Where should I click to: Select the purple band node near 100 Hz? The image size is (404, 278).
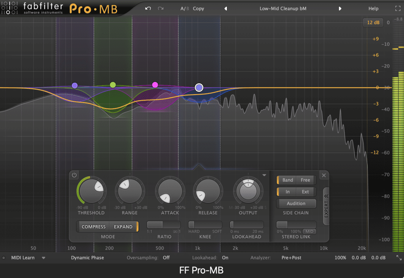[75, 86]
